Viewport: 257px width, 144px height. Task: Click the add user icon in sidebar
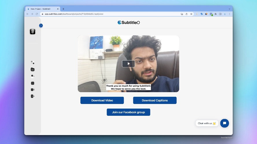coord(33,76)
